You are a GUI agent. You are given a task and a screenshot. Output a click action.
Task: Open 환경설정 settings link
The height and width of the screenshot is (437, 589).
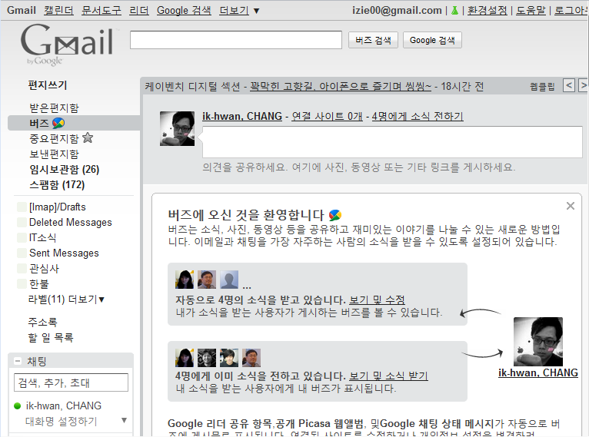click(488, 11)
